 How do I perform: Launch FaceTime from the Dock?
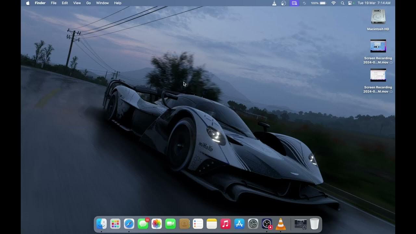(170, 224)
